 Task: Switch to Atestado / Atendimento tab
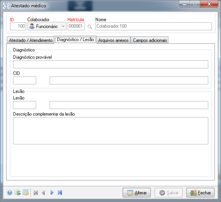coord(31,40)
